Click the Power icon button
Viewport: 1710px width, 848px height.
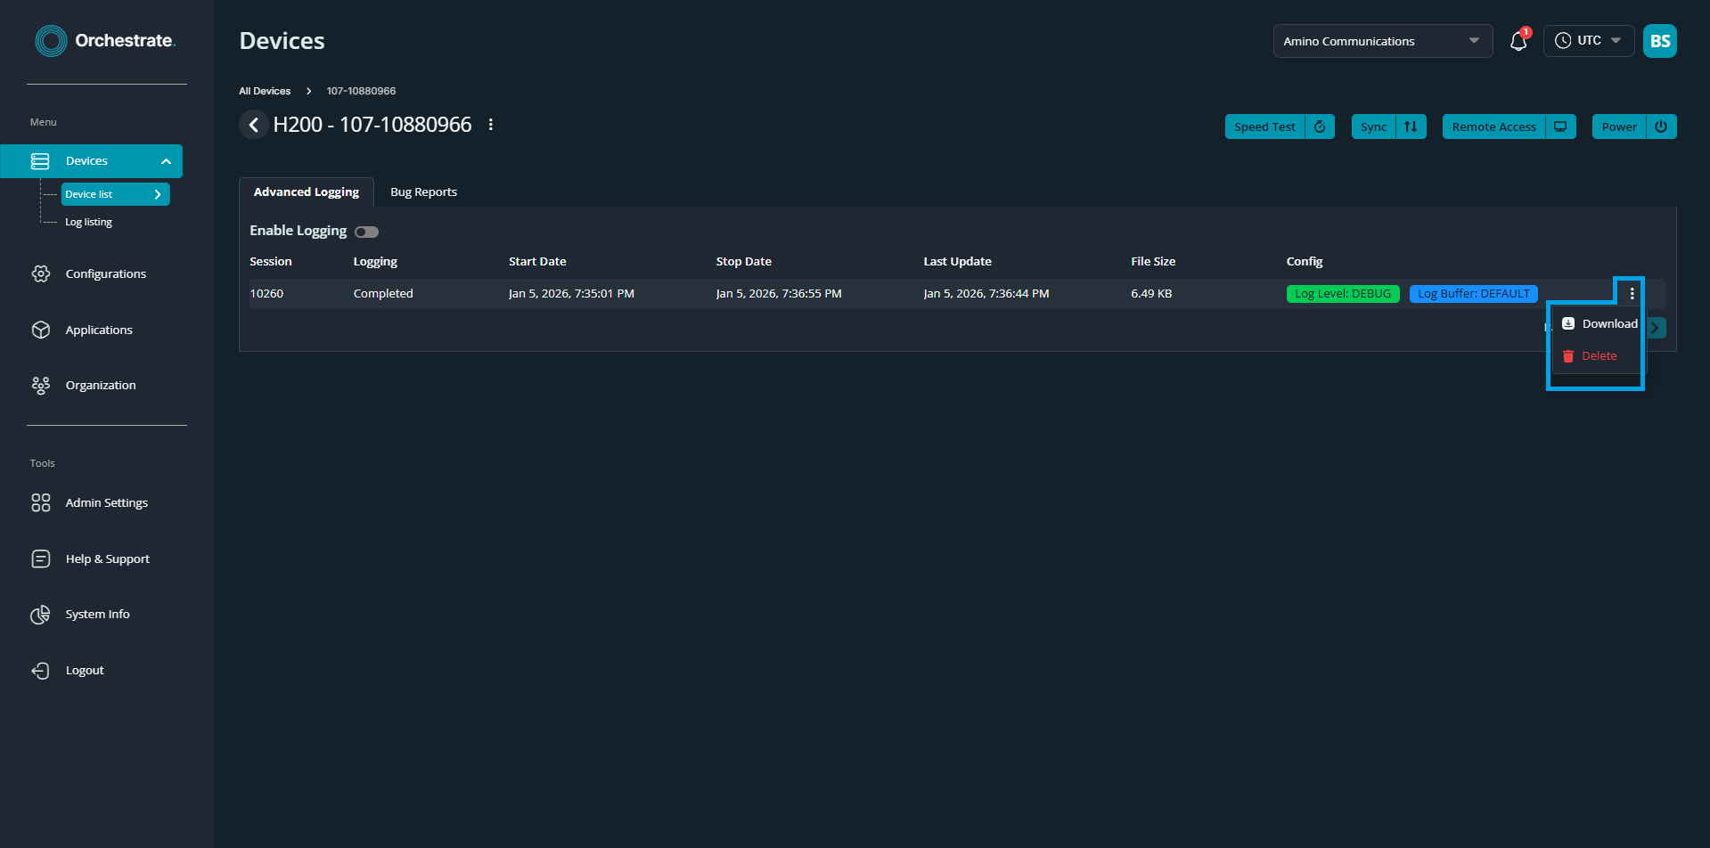coord(1661,126)
